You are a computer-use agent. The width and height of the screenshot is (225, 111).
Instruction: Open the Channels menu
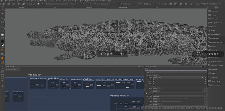pos(27,1)
